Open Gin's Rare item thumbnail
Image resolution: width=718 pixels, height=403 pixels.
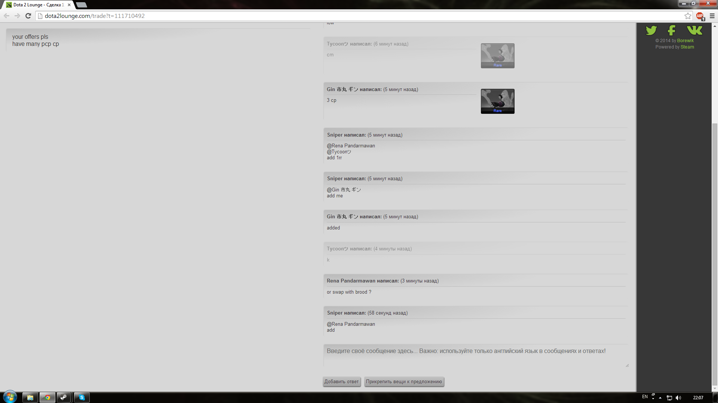point(497,101)
